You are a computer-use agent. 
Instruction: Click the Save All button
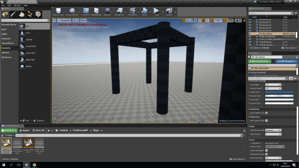pos(38,130)
